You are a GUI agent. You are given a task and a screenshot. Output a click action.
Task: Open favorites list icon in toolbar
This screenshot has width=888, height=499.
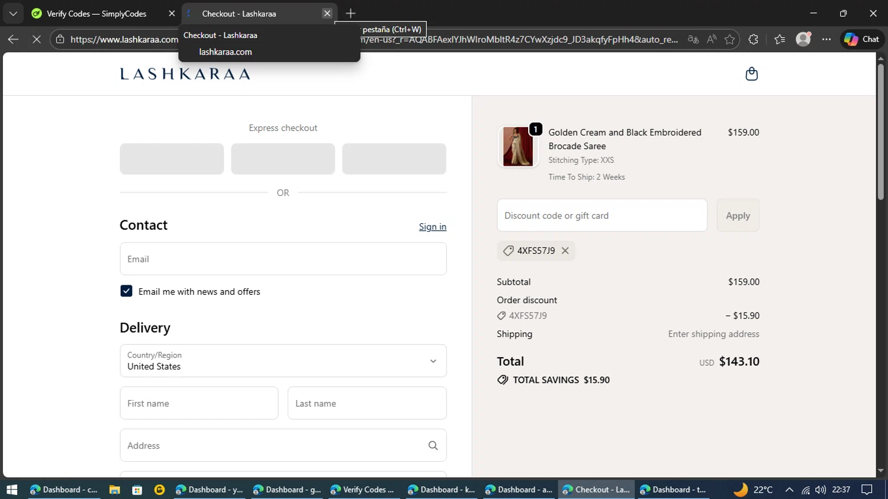pos(780,40)
